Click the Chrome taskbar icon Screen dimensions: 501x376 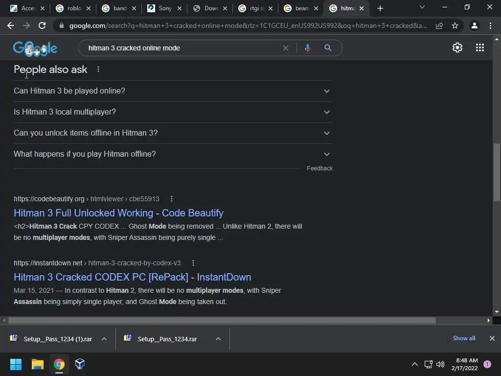(x=59, y=364)
